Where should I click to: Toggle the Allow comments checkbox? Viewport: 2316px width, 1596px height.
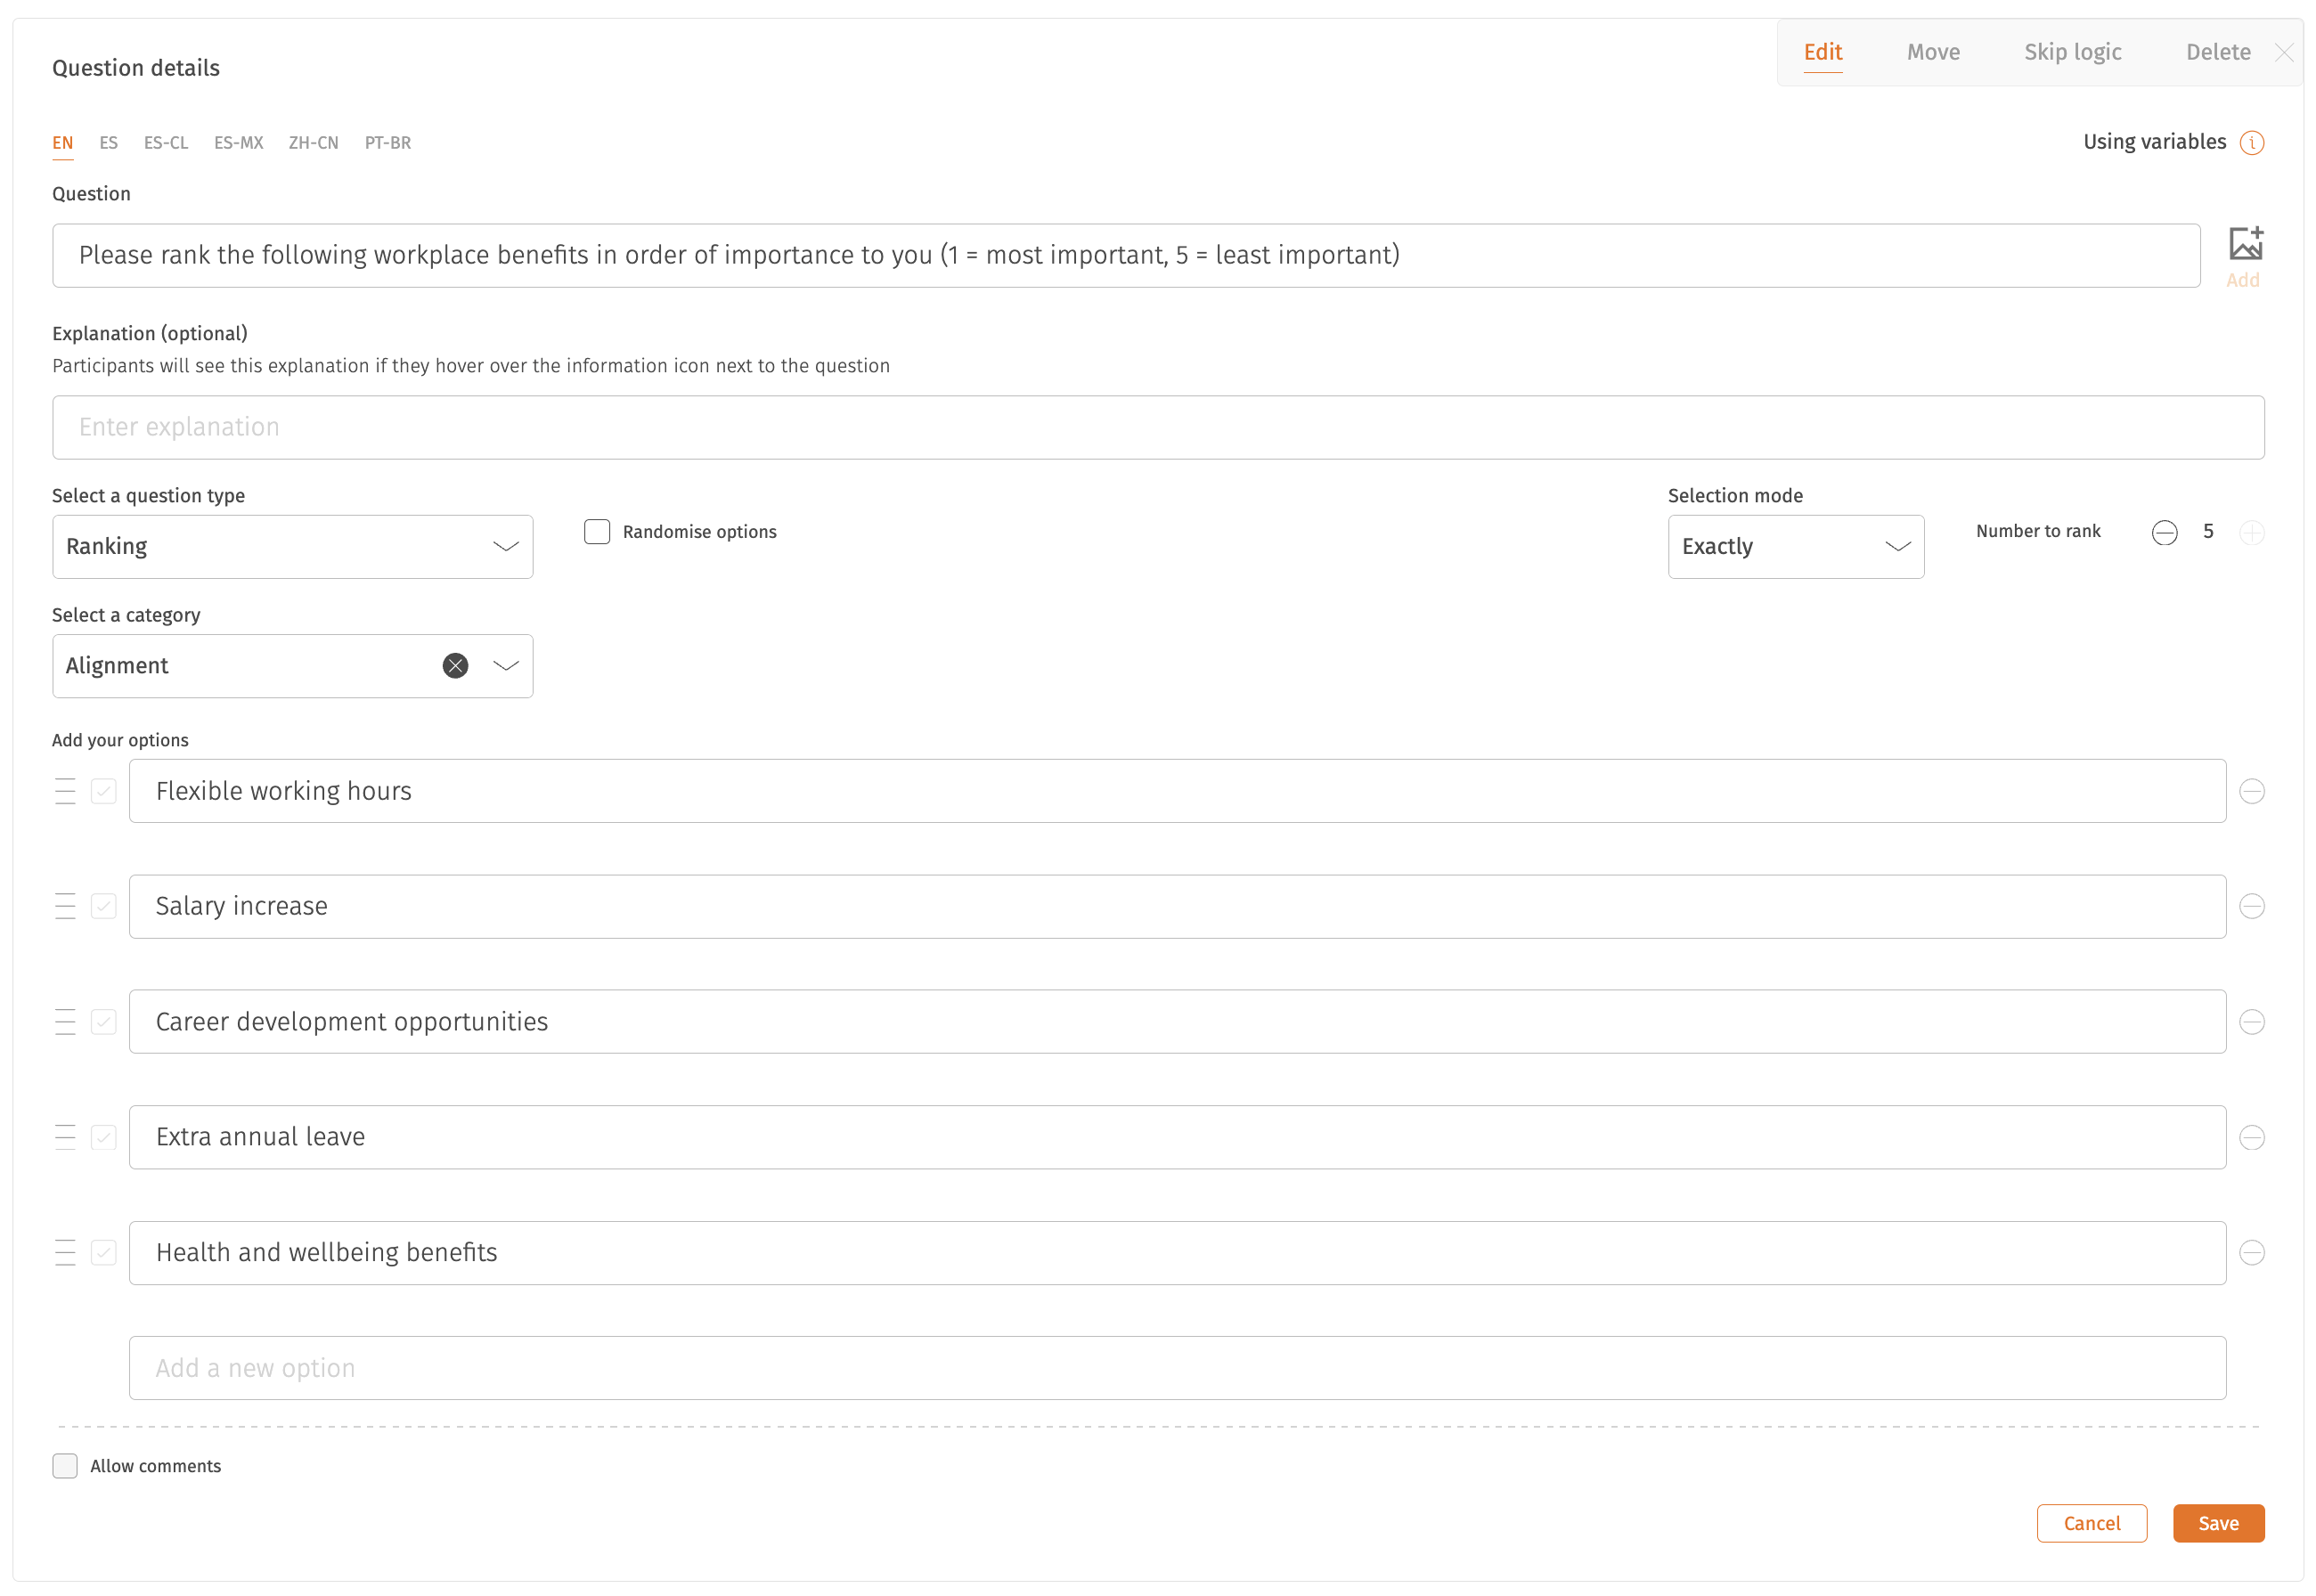65,1466
